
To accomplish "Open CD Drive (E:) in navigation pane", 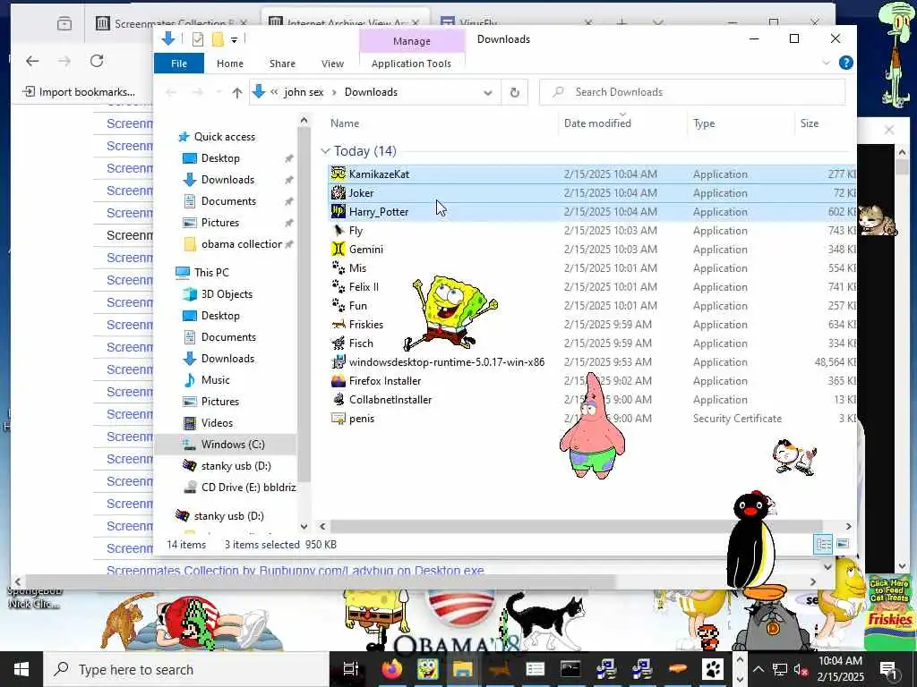I will 249,488.
